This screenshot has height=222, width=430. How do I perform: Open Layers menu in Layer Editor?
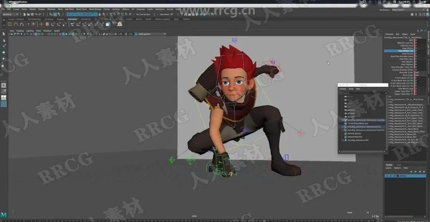pos(388,168)
